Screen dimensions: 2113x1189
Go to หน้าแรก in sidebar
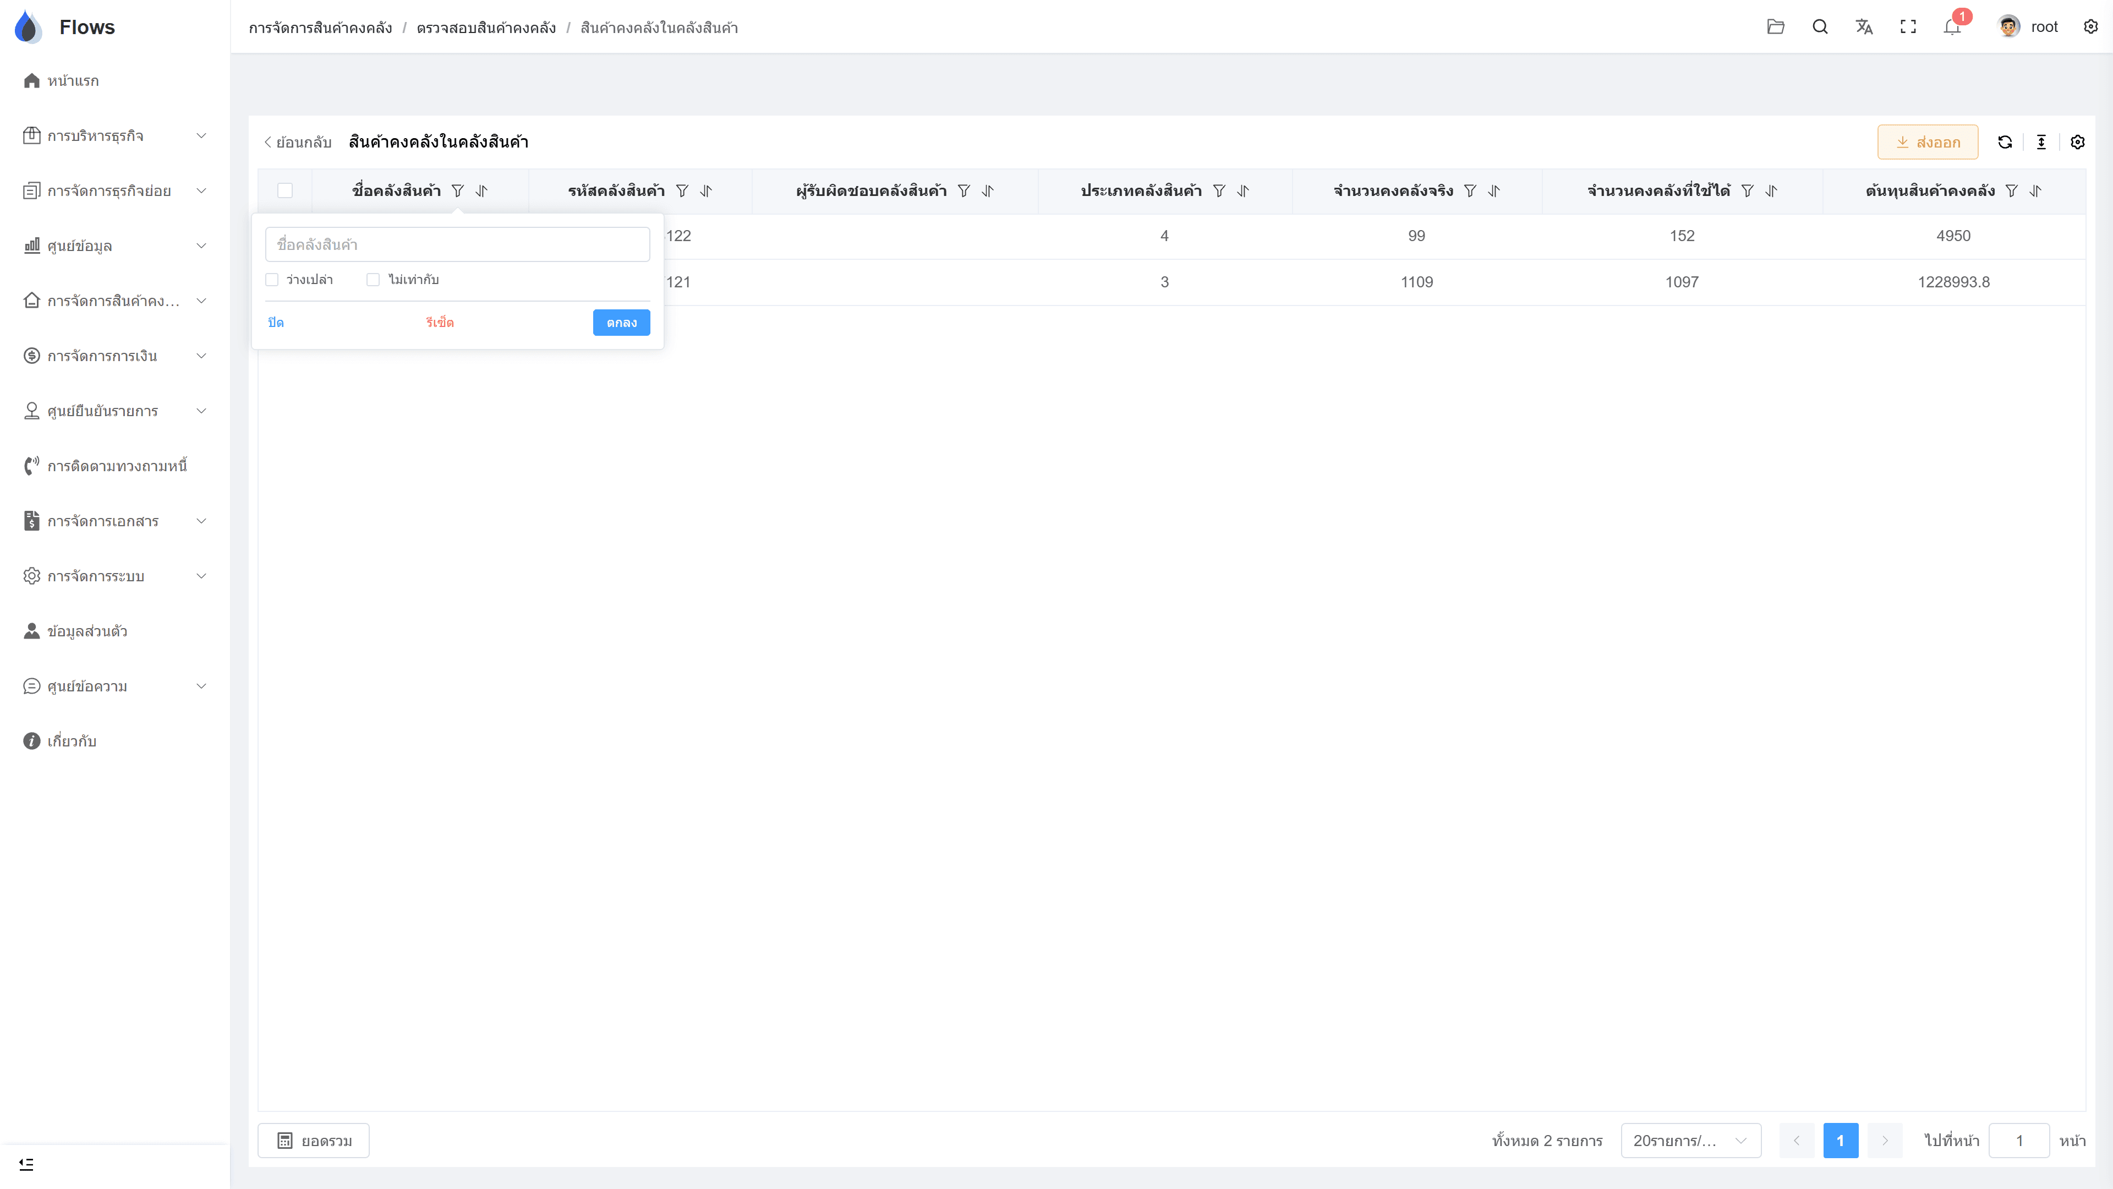115,81
